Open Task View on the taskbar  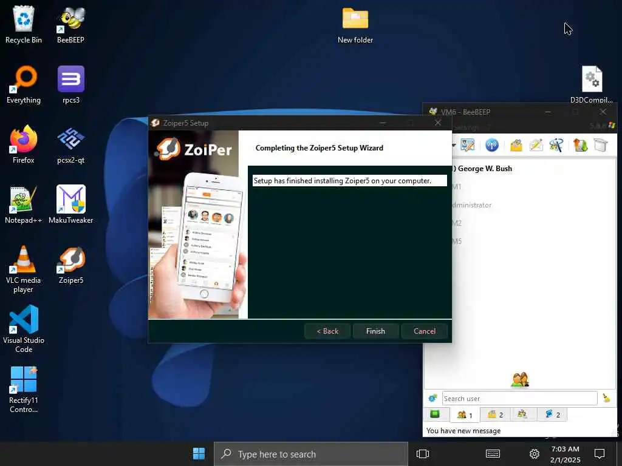point(423,454)
